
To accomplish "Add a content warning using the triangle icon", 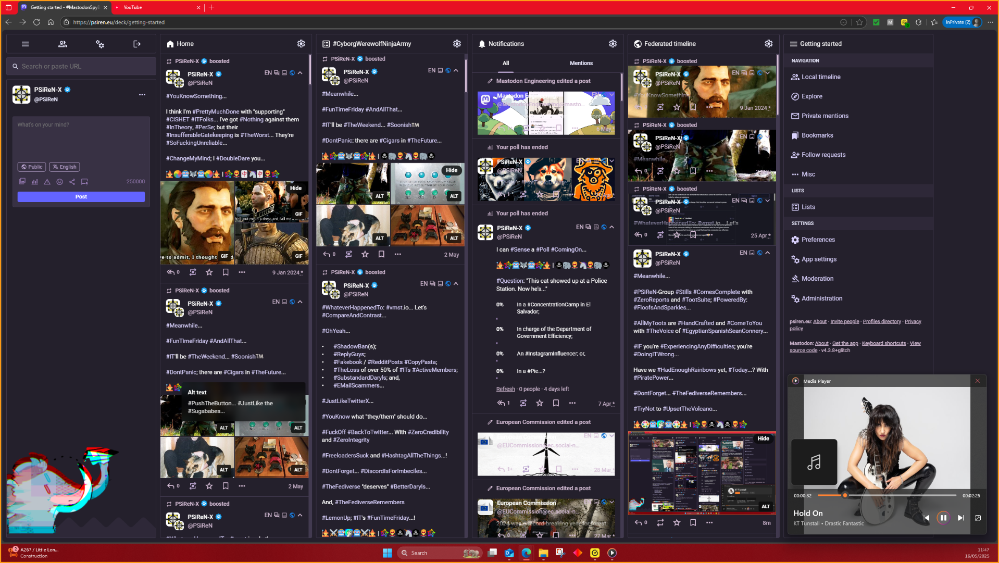I will pos(47,182).
